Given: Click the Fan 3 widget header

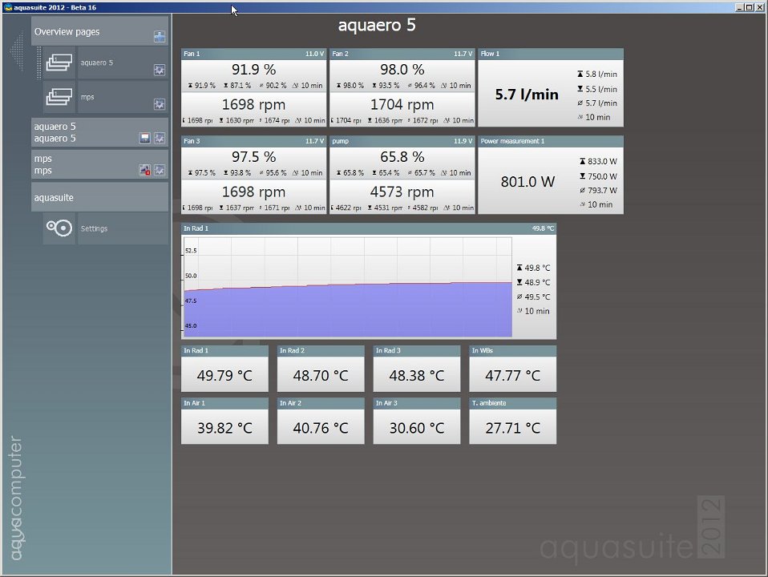Looking at the screenshot, I should tap(253, 141).
